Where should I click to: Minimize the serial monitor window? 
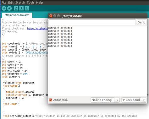(x=55, y=16)
